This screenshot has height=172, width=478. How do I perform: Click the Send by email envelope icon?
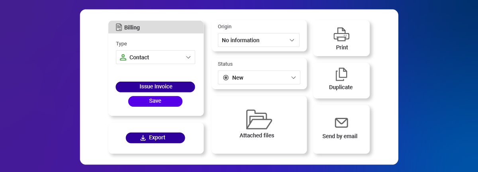(x=341, y=123)
